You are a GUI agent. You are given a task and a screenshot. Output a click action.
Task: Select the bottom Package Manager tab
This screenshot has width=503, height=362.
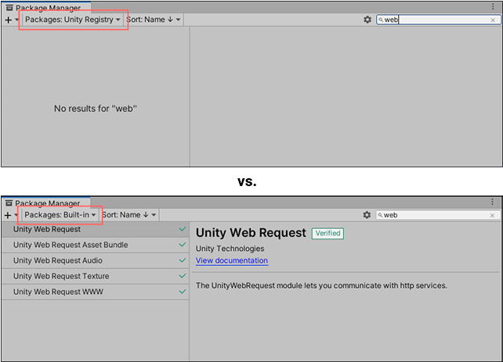pos(47,203)
